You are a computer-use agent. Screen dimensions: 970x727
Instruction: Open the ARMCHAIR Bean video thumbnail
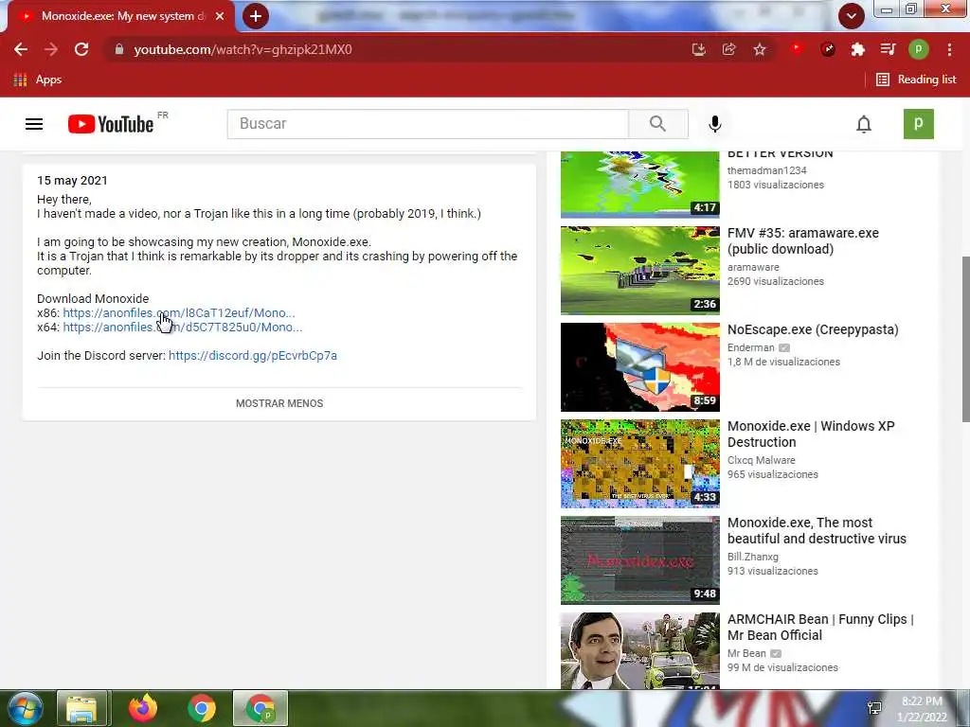pos(640,650)
